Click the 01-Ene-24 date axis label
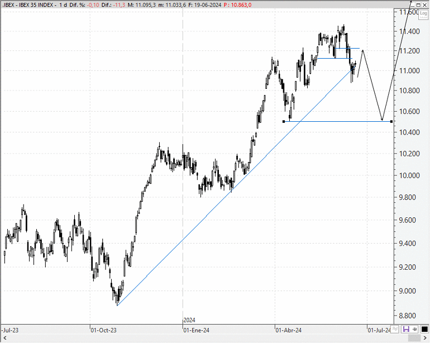The image size is (430, 343). 197,330
